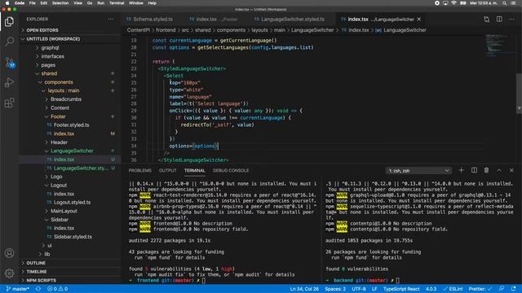Maximize the panel with up chevron

click(x=499, y=170)
